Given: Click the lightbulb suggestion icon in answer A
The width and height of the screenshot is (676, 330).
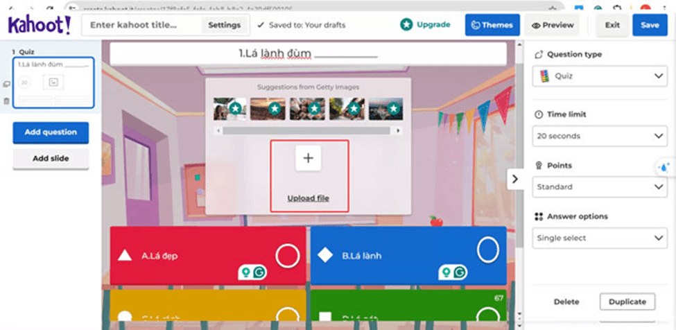Looking at the screenshot, I should point(245,272).
